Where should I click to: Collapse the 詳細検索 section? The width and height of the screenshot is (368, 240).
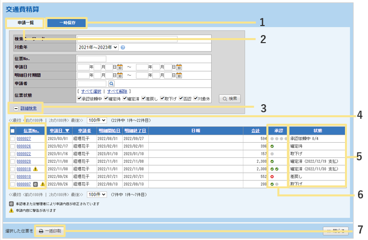click(x=16, y=108)
